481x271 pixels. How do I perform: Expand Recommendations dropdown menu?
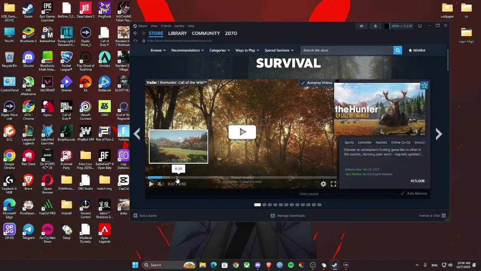click(188, 50)
